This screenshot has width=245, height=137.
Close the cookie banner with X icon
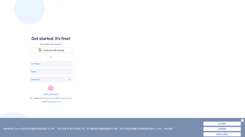pyautogui.click(x=242, y=121)
